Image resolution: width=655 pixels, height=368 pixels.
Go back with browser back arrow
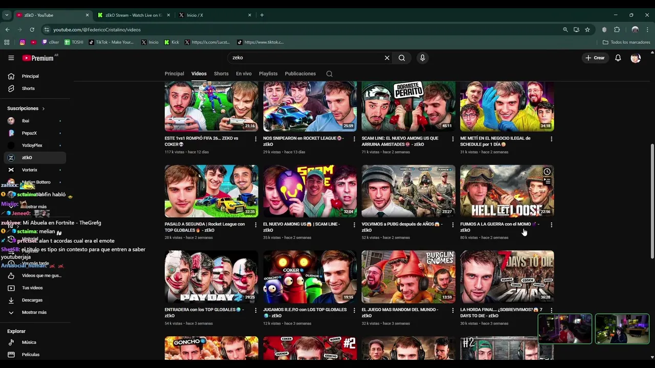point(7,30)
